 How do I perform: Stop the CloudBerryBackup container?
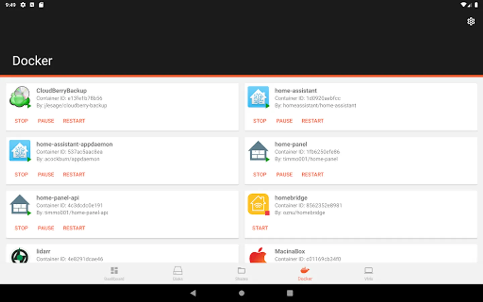pos(21,121)
